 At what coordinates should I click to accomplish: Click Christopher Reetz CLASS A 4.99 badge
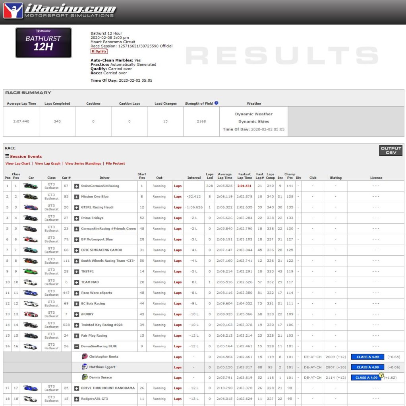coord(367,357)
